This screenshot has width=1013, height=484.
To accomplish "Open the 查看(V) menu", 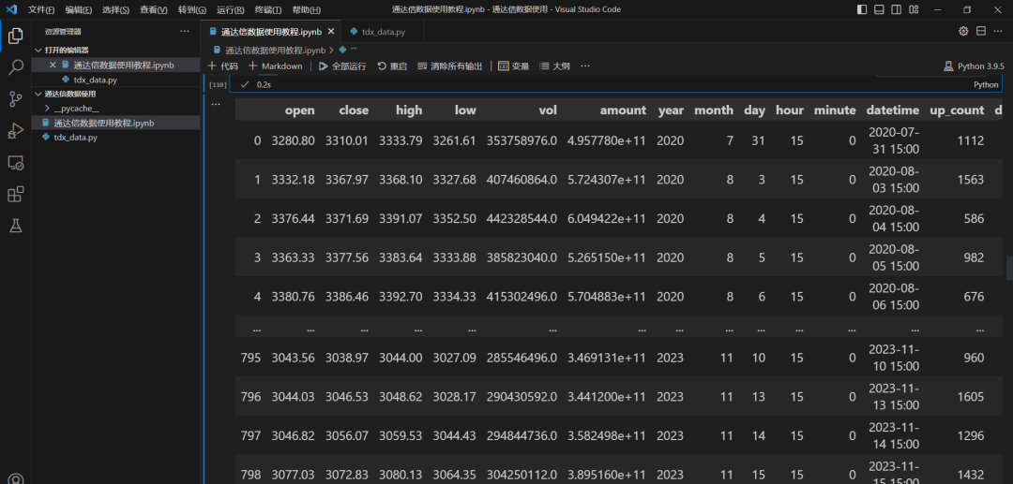I will click(154, 9).
